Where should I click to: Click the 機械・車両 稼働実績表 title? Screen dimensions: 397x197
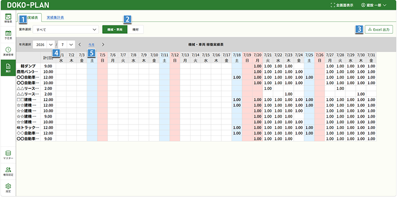click(x=205, y=45)
